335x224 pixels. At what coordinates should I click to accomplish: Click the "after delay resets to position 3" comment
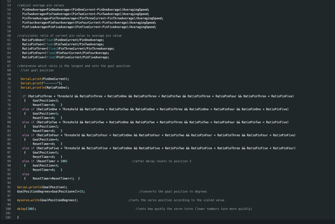[x=161, y=161]
